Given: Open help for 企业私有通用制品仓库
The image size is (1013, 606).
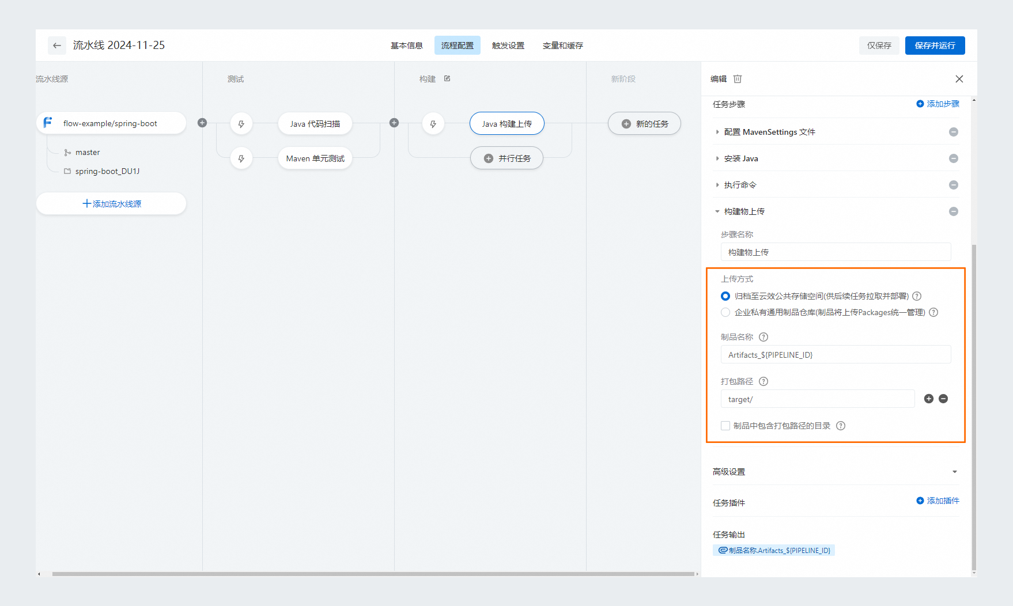Looking at the screenshot, I should pos(933,312).
